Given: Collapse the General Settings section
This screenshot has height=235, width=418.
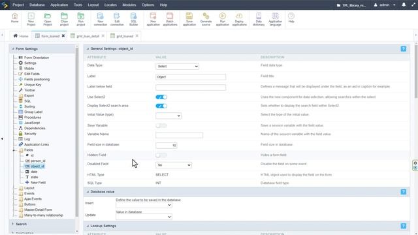Looking at the screenshot, I should (88, 49).
